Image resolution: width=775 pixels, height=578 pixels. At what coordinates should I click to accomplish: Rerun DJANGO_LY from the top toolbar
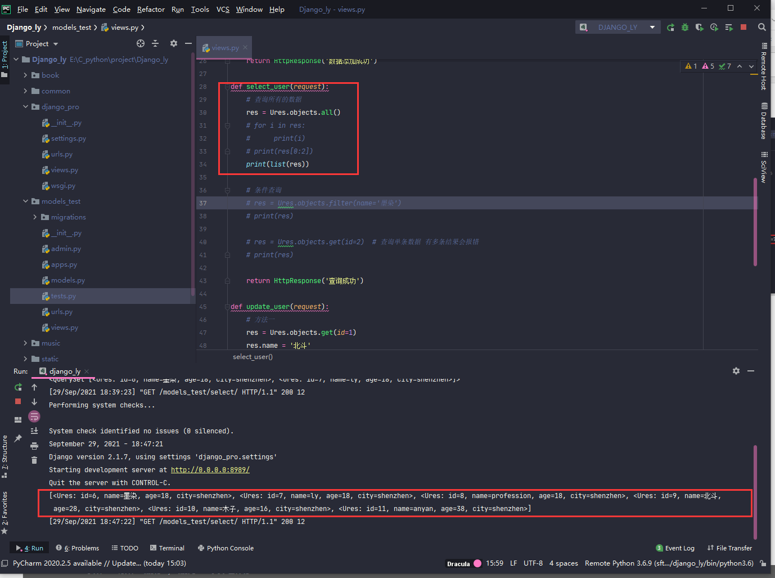click(x=670, y=27)
